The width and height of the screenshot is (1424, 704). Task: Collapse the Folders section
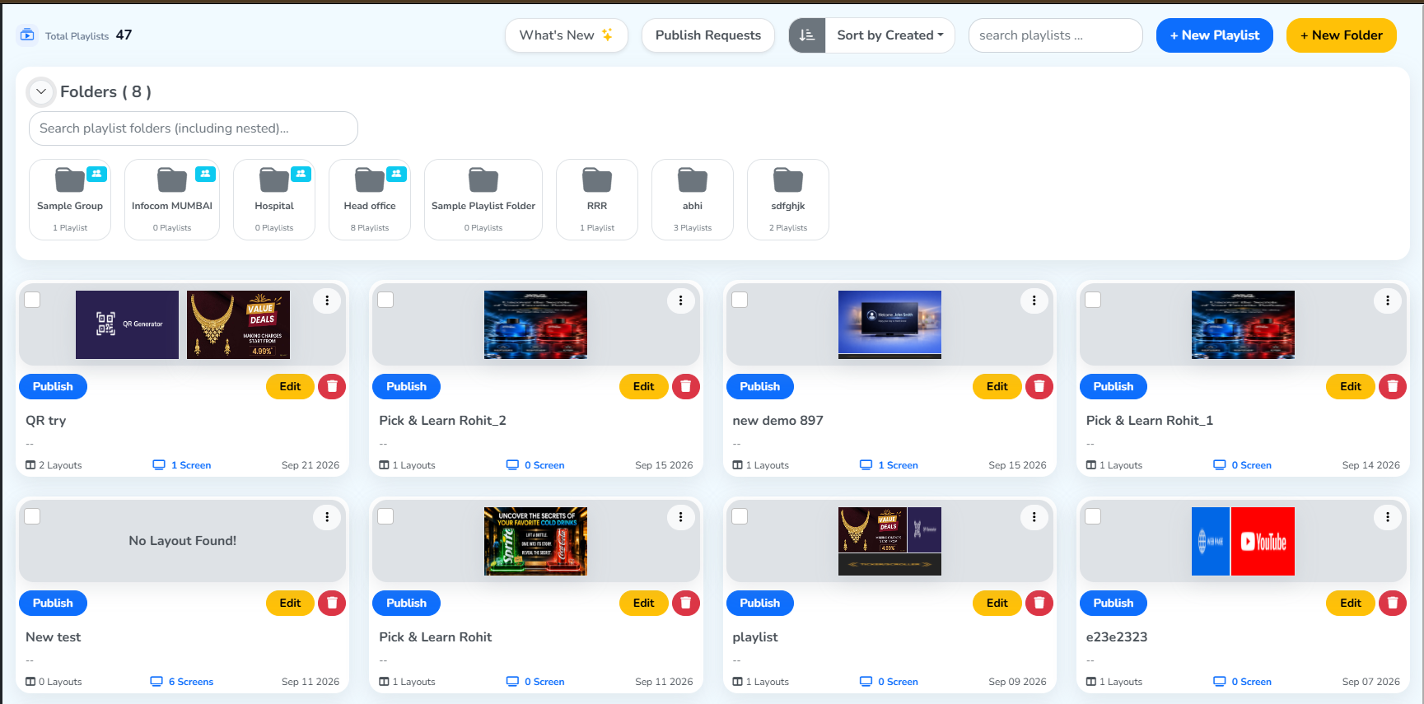coord(41,91)
